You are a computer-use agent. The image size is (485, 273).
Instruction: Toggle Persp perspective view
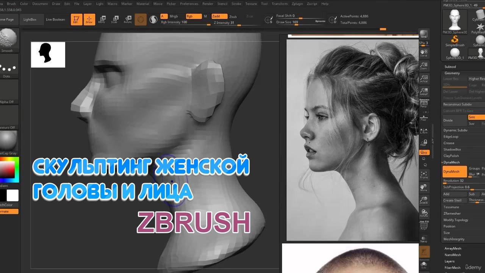[424, 103]
